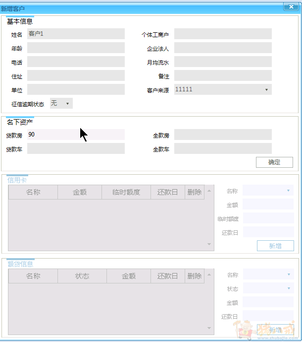
Task: Click 还款日 column header in 额贷信息 table
Action: [168, 276]
